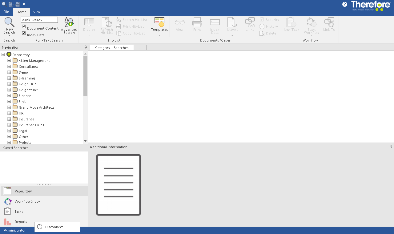Click the Templates icon
The height and width of the screenshot is (234, 394).
[x=159, y=22]
